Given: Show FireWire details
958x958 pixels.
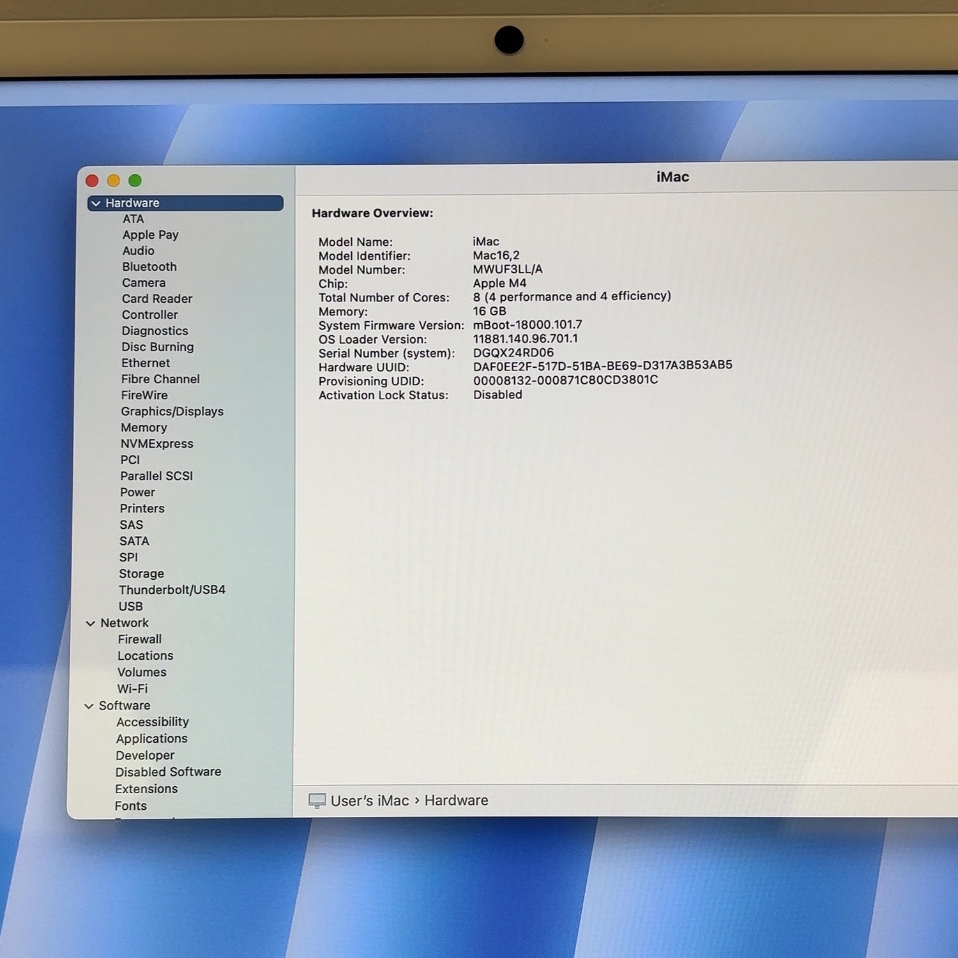Looking at the screenshot, I should click(144, 395).
